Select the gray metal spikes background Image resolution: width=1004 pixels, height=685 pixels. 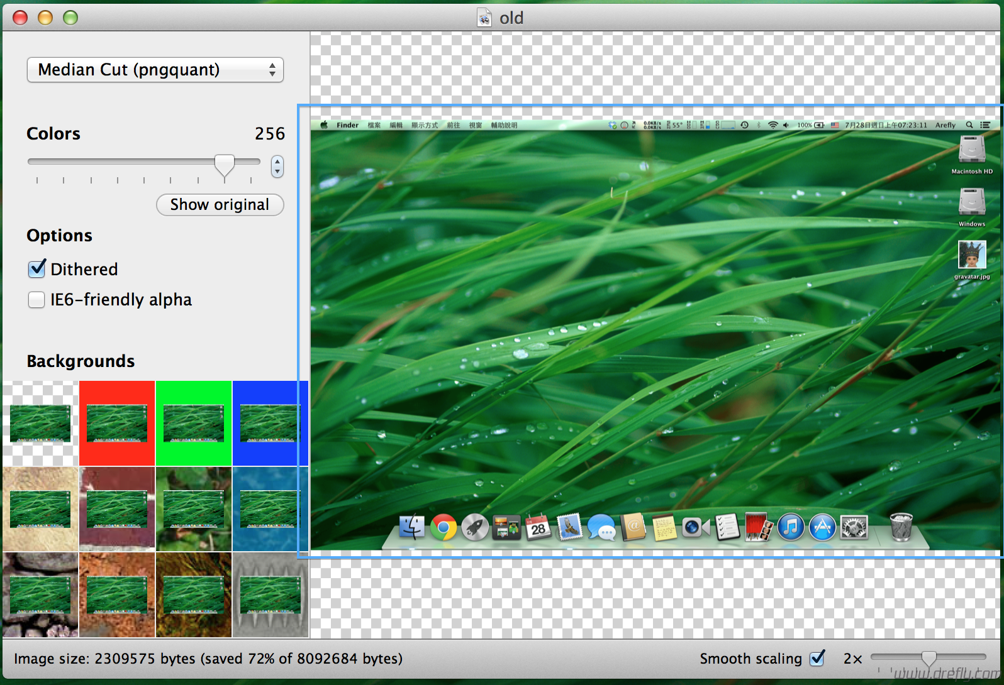270,595
